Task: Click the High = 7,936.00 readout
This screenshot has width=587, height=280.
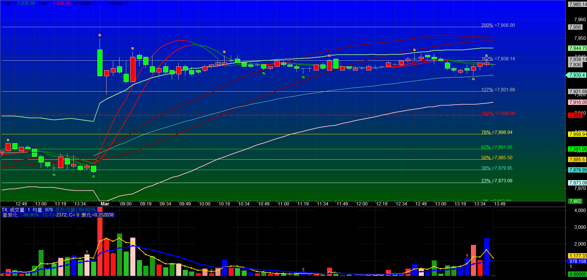Action: tap(19, 3)
